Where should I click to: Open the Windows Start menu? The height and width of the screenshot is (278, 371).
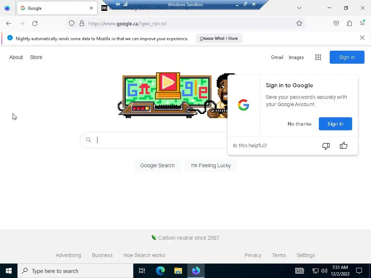tap(9, 271)
